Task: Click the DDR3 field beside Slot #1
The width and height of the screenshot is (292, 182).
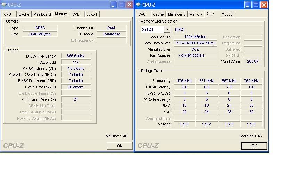Action: tap(218, 29)
